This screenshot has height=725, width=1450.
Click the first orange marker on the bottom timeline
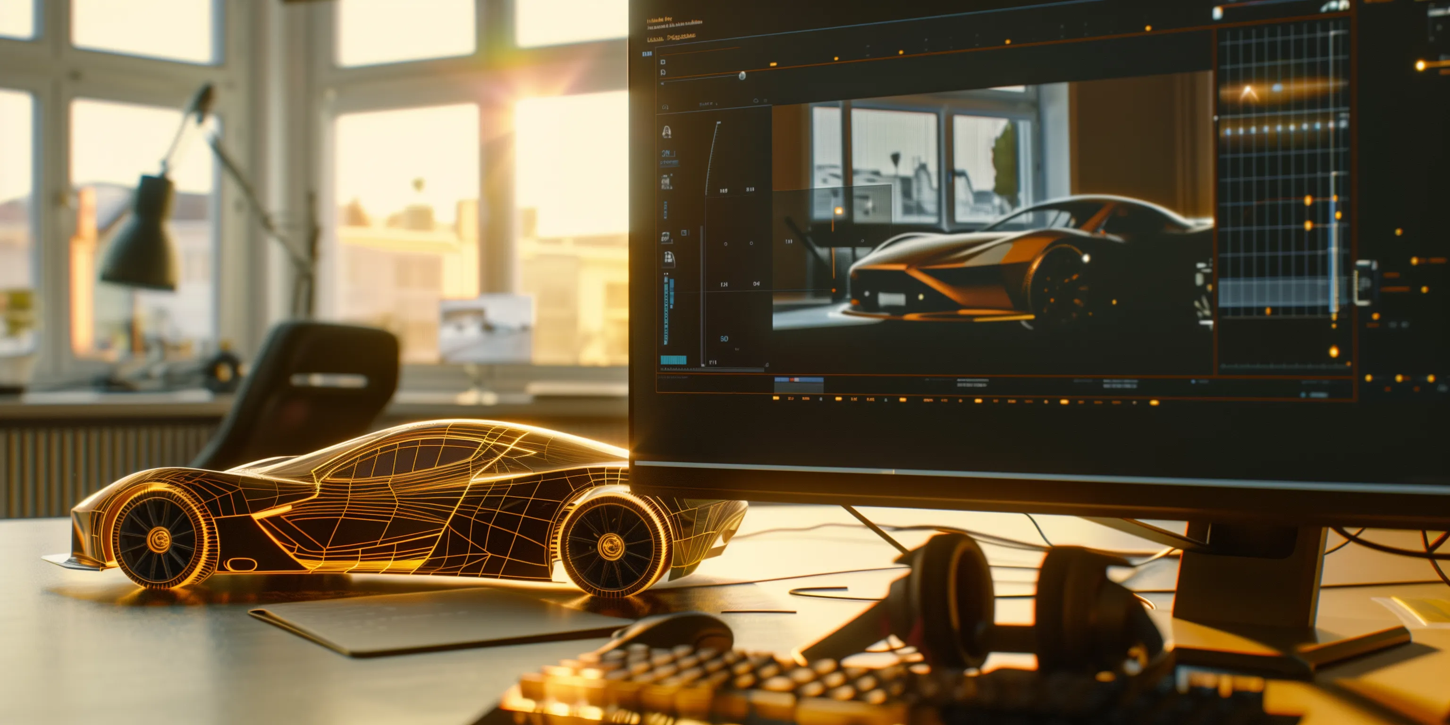(x=776, y=398)
